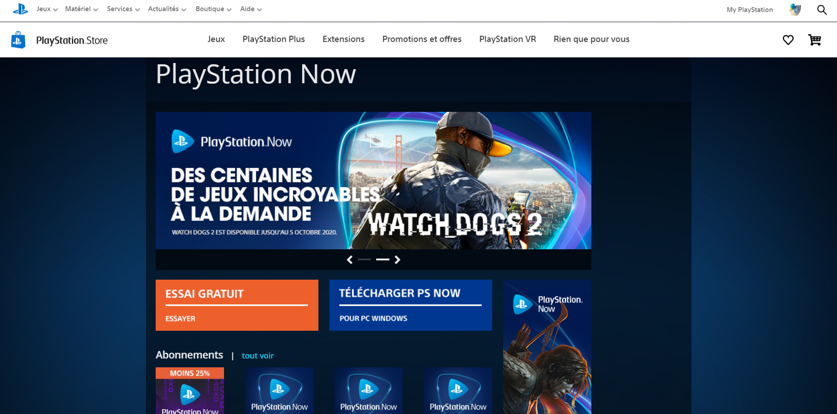This screenshot has height=414, width=837.
Task: Click the Essai Gratuit orange button
Action: pyautogui.click(x=237, y=305)
